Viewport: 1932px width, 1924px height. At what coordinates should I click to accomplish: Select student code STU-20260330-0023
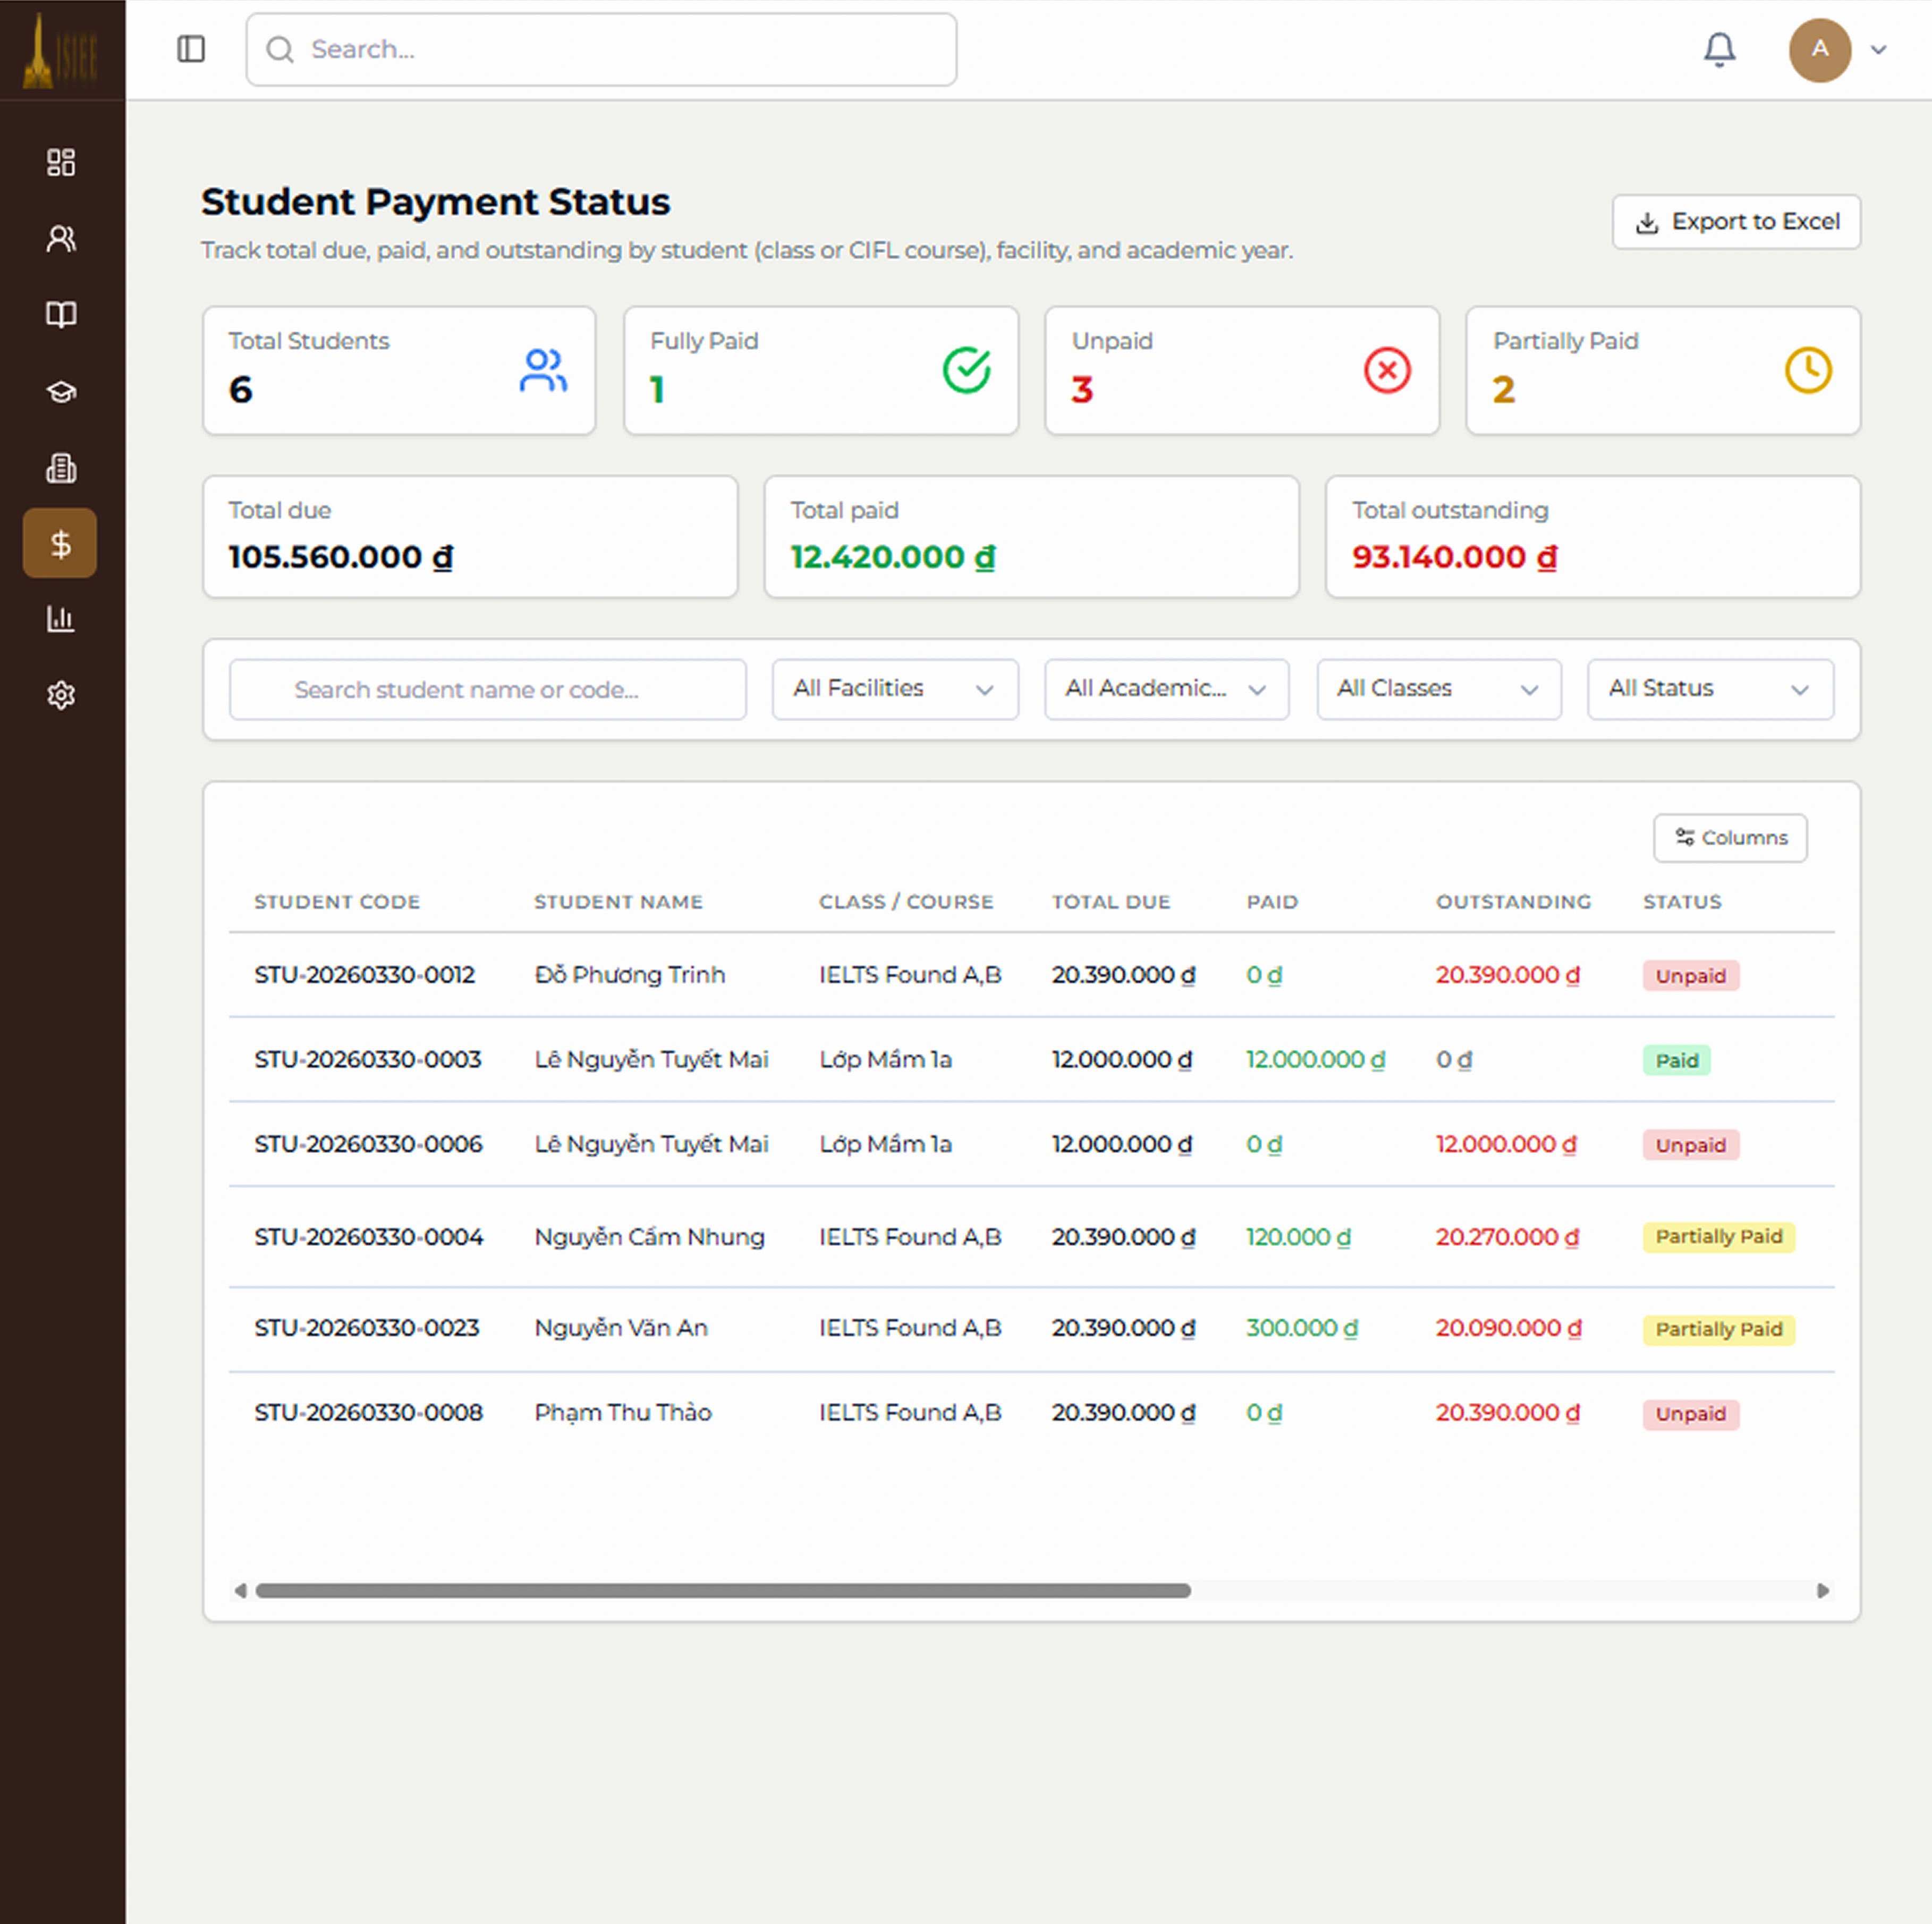point(367,1328)
